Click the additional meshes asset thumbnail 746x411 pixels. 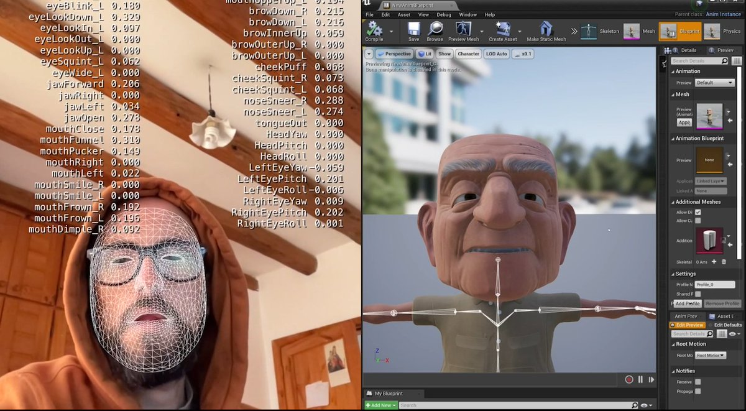coord(709,241)
